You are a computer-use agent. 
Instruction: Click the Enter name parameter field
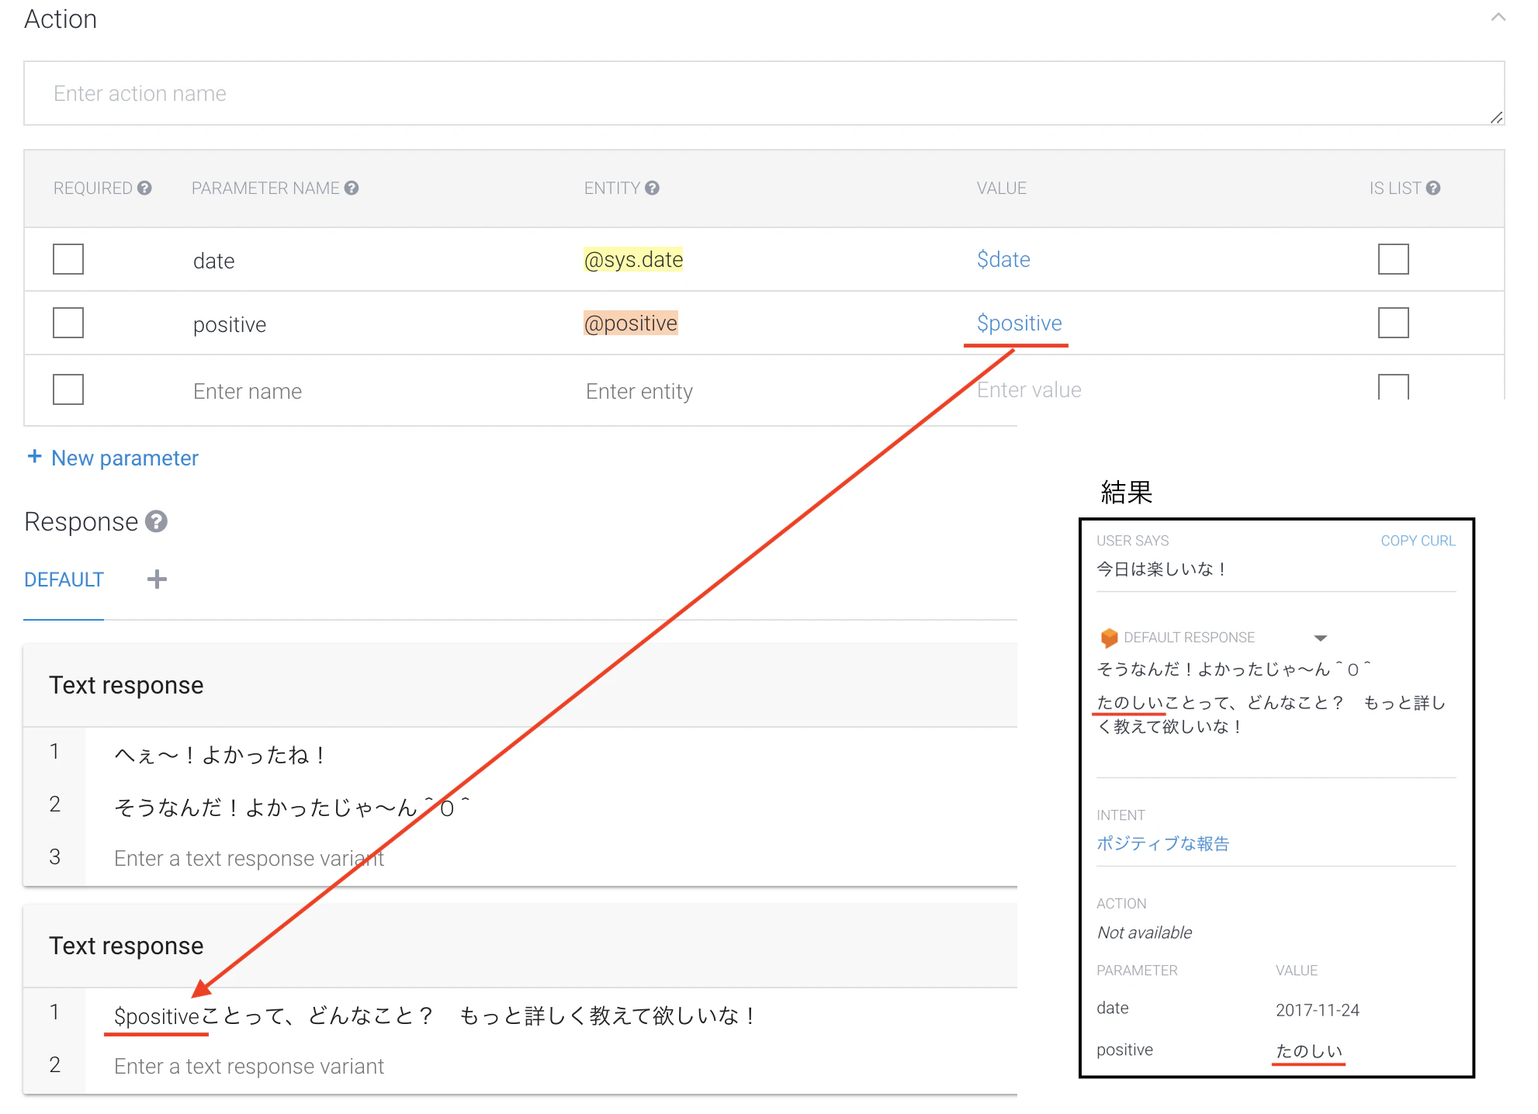click(x=248, y=391)
